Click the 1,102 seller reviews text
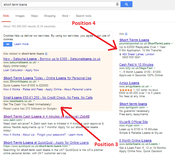This screenshot has width=175, height=156. [145, 90]
